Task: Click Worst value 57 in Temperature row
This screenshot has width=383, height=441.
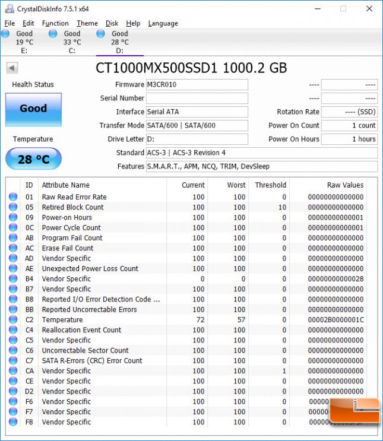Action: (x=241, y=320)
